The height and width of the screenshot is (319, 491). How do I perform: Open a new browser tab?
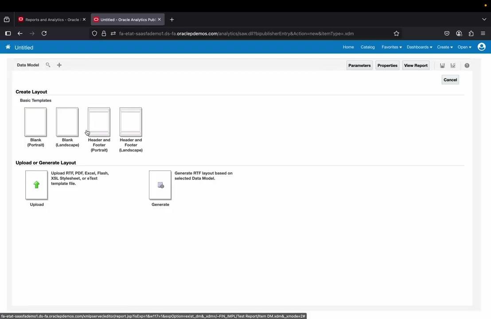(171, 19)
